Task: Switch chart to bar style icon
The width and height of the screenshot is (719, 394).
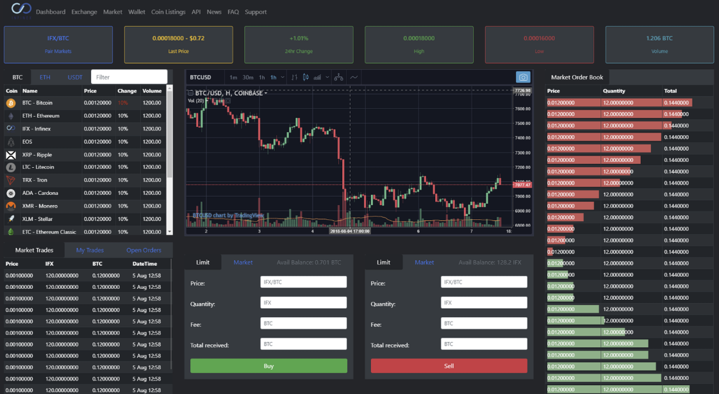Action: pos(294,77)
